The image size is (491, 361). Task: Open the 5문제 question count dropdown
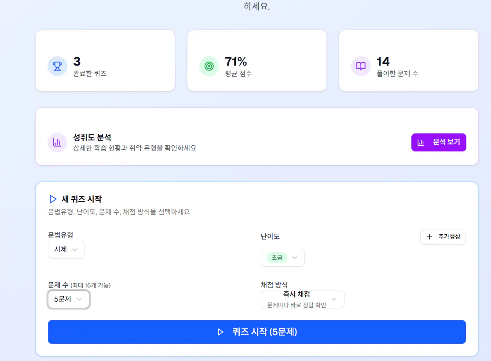pos(69,299)
